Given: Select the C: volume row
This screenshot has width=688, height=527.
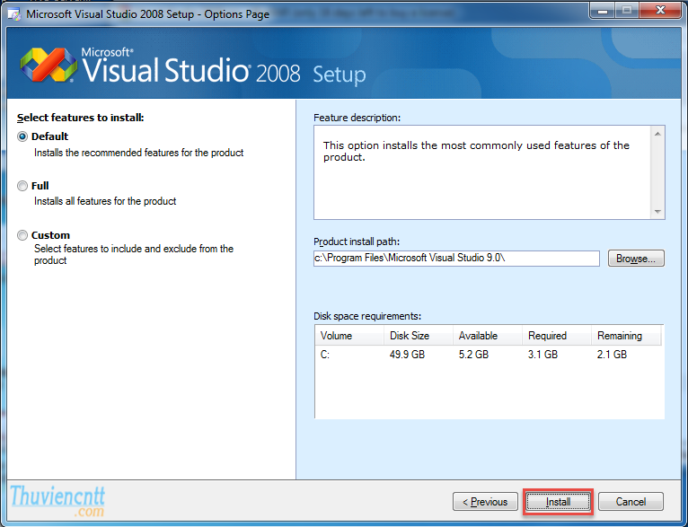Looking at the screenshot, I should point(489,355).
